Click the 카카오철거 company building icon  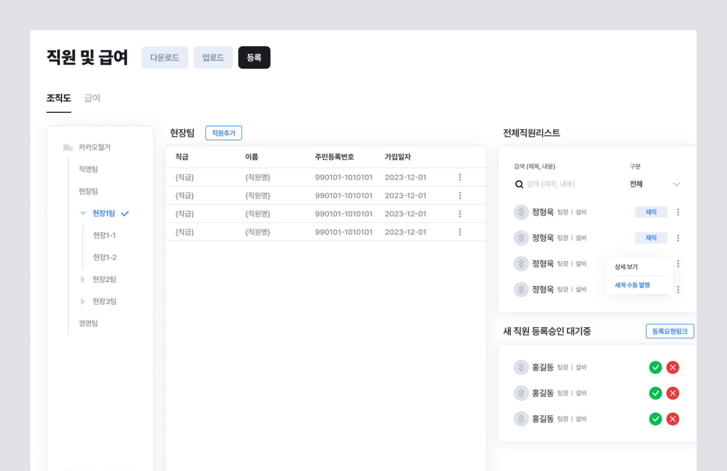click(68, 147)
